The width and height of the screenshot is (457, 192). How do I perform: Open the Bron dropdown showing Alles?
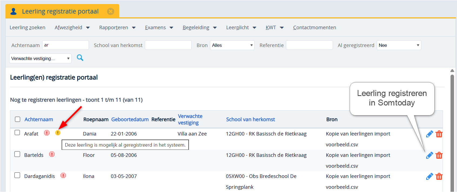coord(232,45)
